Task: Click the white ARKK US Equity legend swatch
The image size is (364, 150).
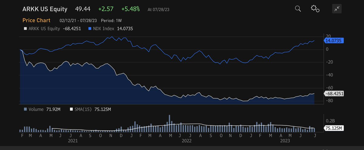Action: (x=25, y=29)
